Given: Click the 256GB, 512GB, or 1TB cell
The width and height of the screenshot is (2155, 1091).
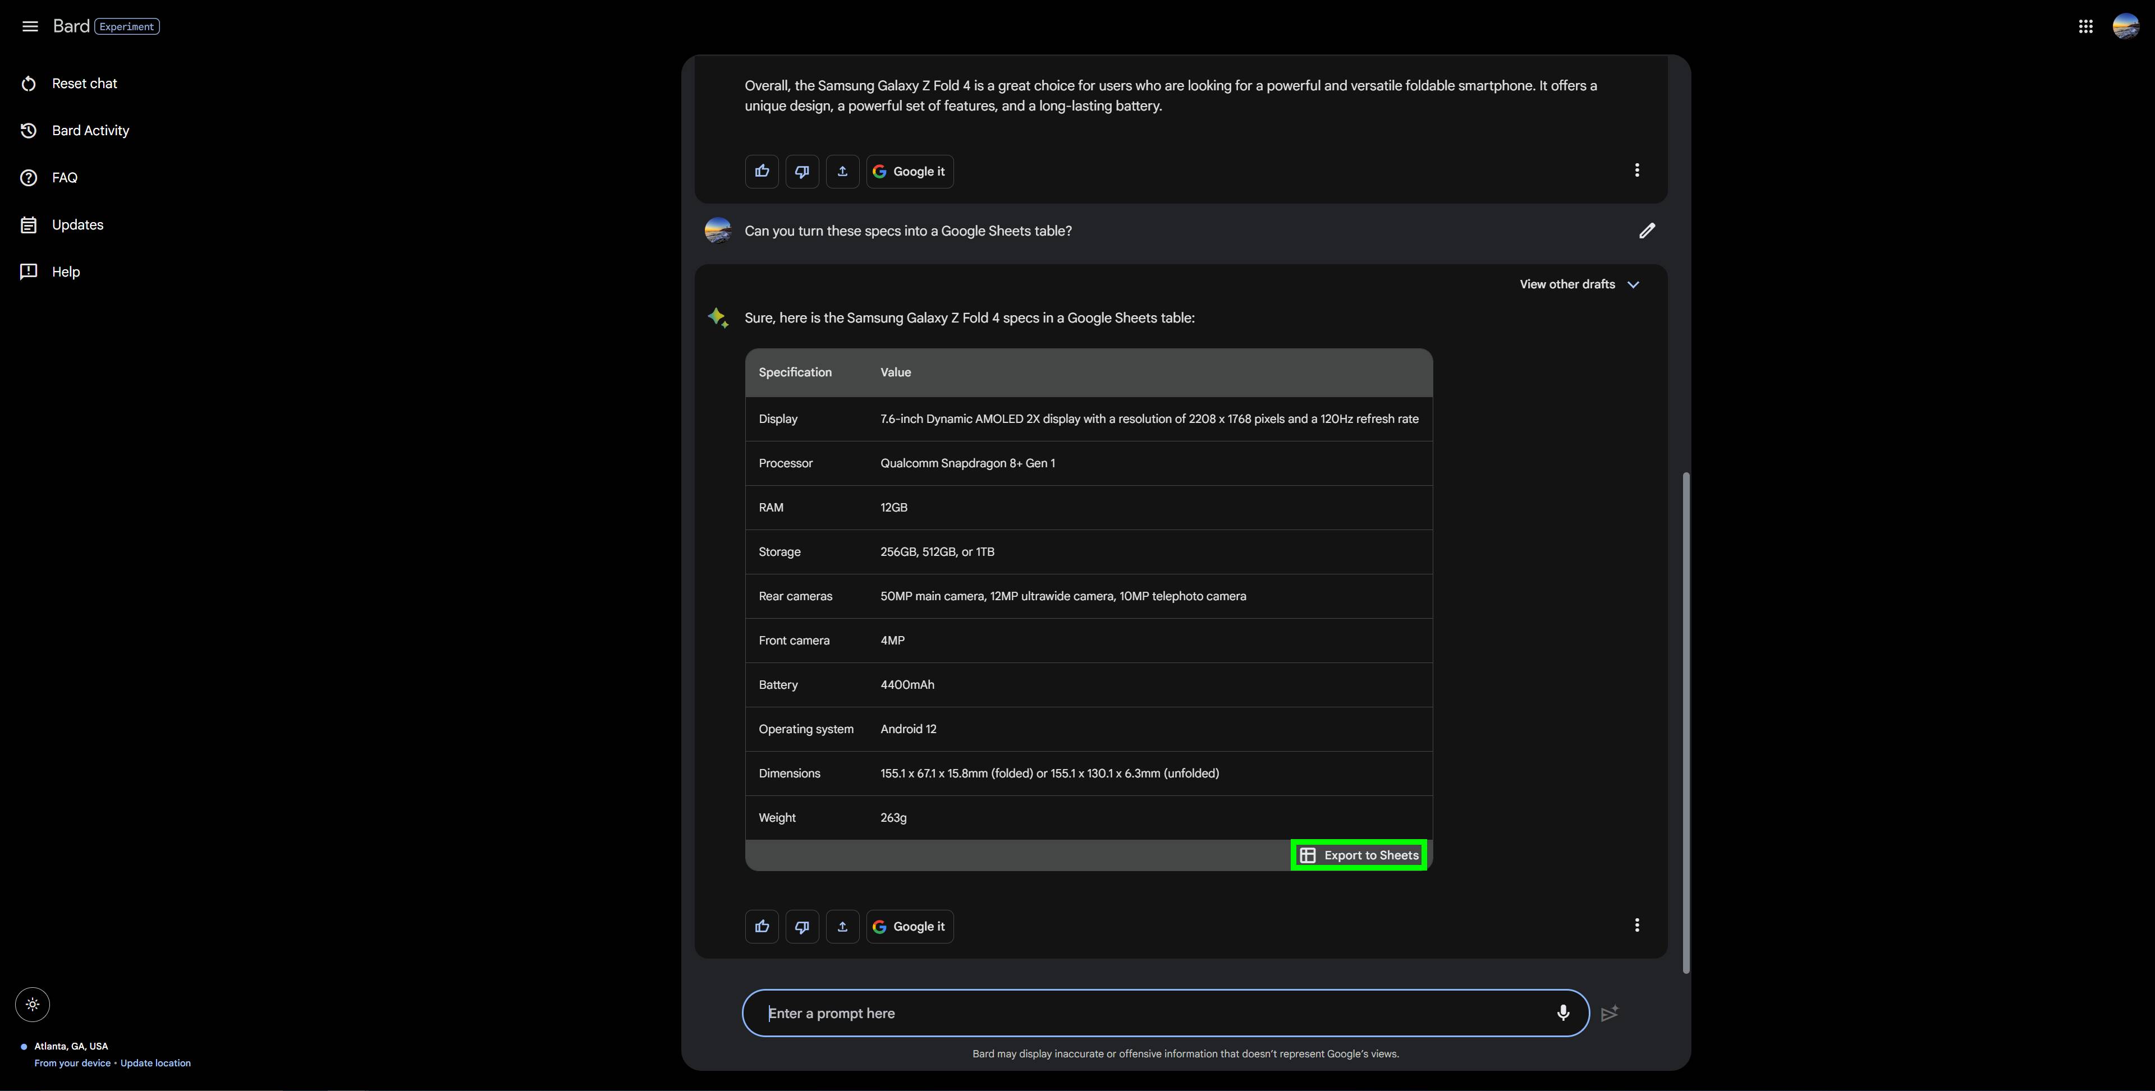Looking at the screenshot, I should point(937,552).
